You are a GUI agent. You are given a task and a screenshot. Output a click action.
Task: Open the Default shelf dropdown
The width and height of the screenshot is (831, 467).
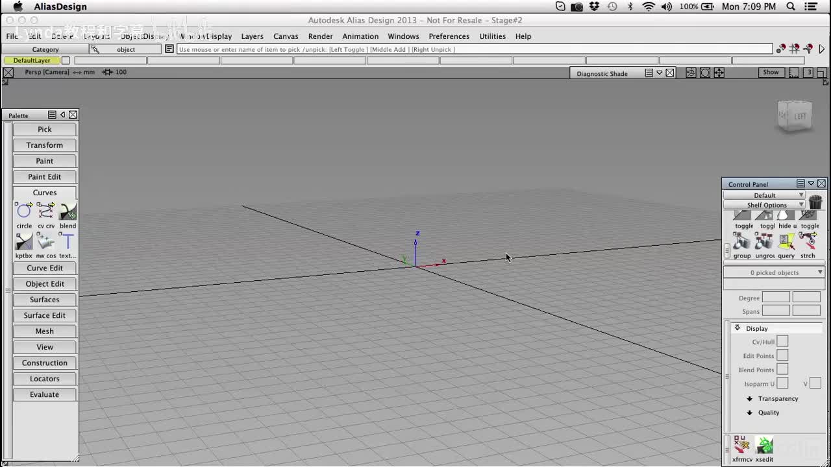[x=765, y=195]
